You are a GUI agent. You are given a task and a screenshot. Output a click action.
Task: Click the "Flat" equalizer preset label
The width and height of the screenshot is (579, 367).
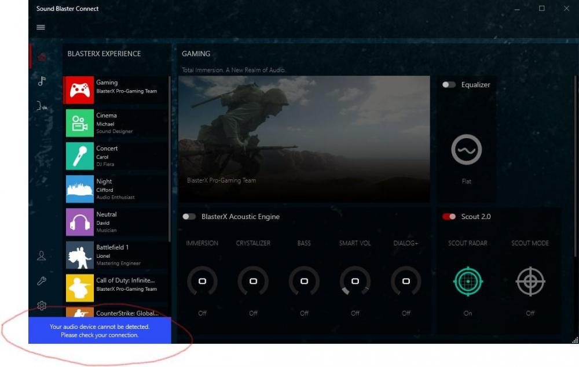[x=466, y=181]
